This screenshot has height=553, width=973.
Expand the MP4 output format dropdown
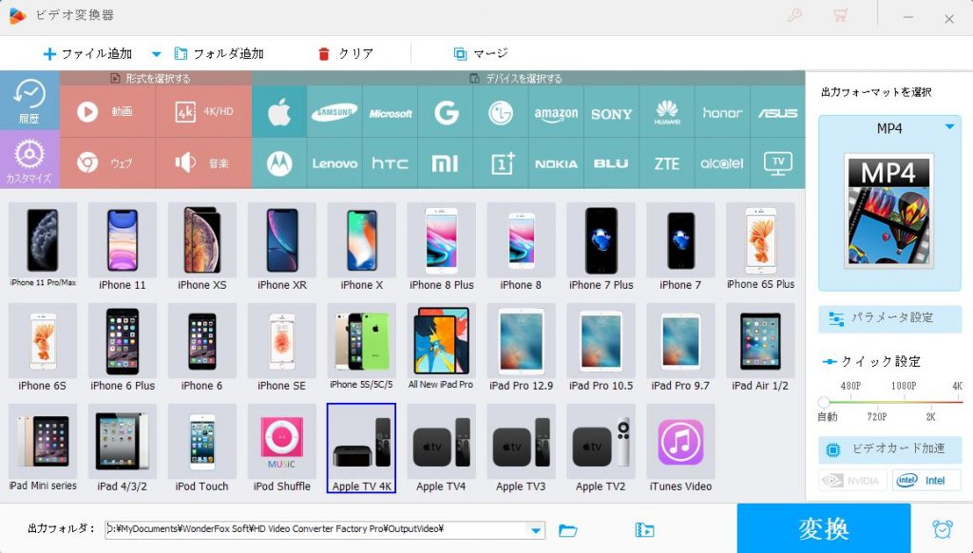(948, 127)
